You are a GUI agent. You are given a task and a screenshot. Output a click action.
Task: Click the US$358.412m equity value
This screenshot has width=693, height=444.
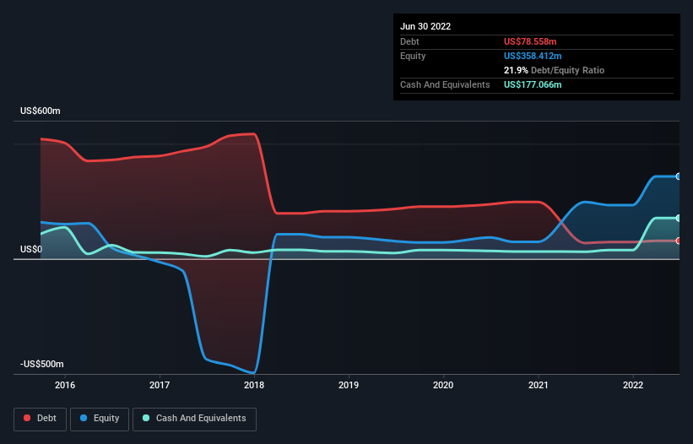[533, 56]
